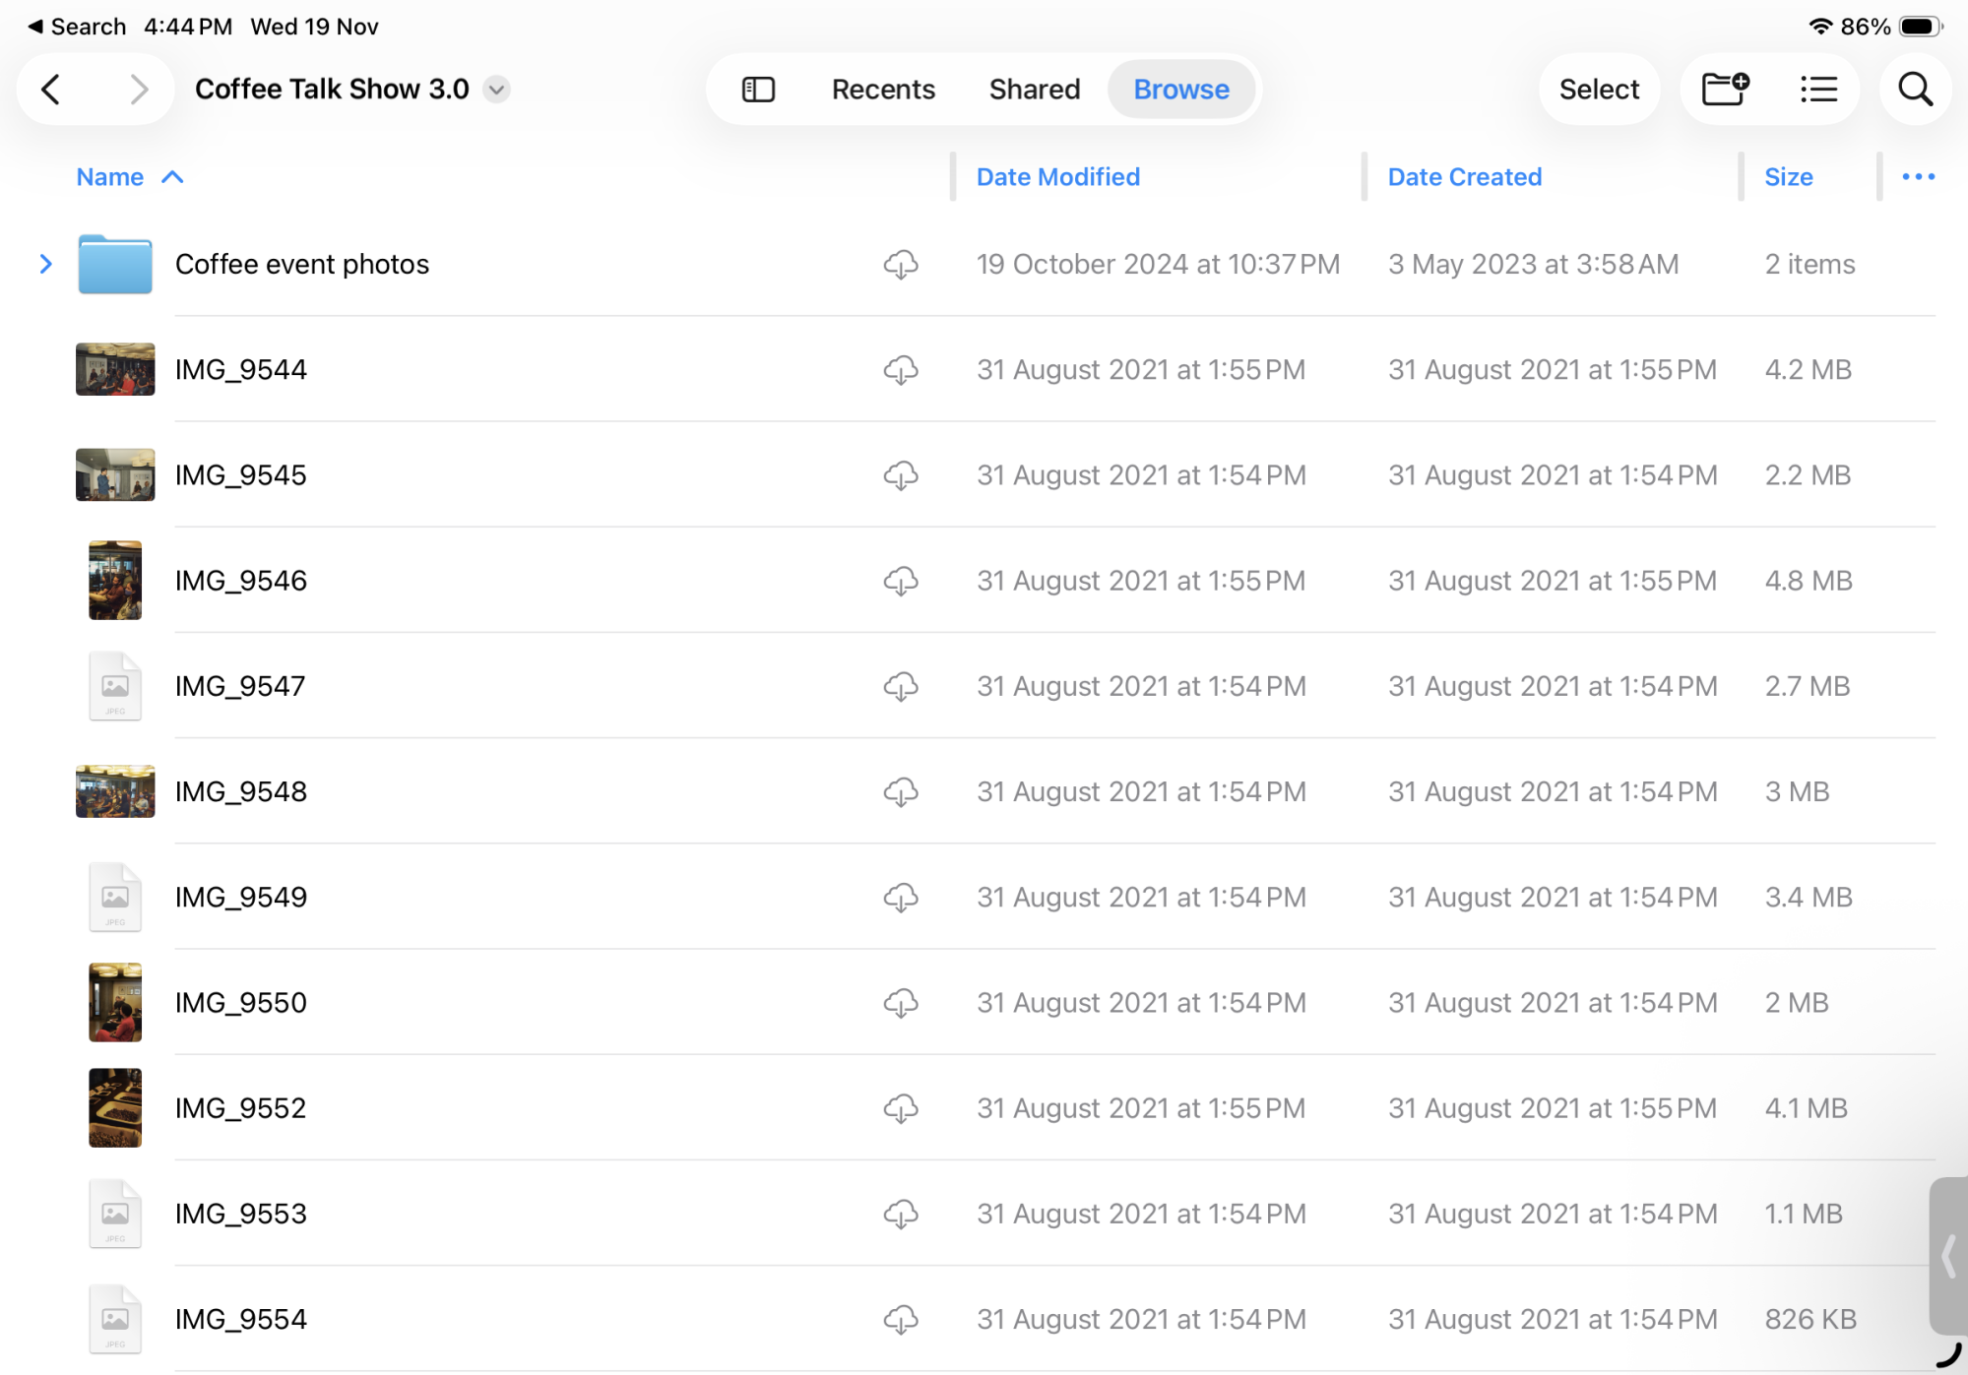Download IMG_9552 via its cloud icon
This screenshot has width=1968, height=1375.
(901, 1108)
